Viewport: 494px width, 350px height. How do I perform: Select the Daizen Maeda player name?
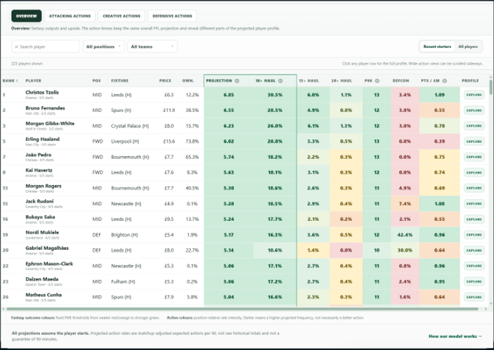click(42, 279)
